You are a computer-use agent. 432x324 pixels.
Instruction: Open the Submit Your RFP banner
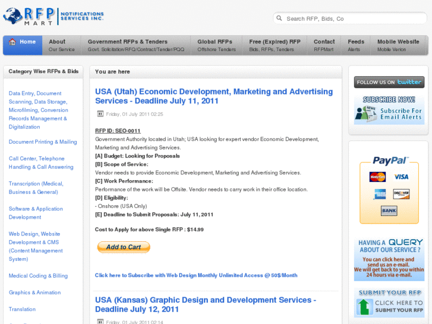click(389, 303)
